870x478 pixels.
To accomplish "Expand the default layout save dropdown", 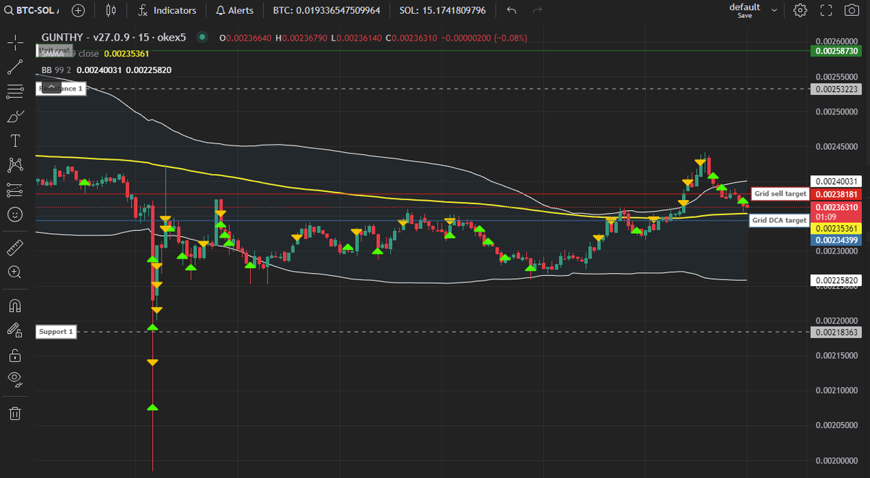I will (x=774, y=10).
